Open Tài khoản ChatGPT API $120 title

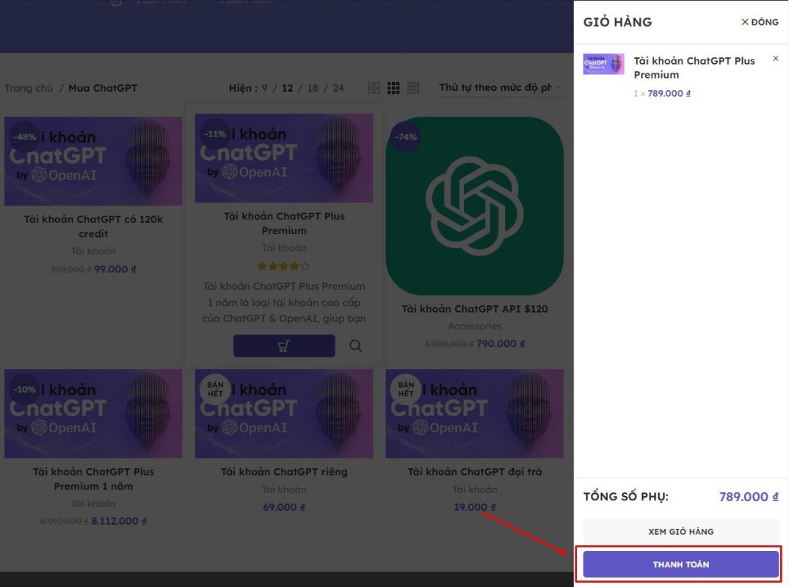point(475,309)
